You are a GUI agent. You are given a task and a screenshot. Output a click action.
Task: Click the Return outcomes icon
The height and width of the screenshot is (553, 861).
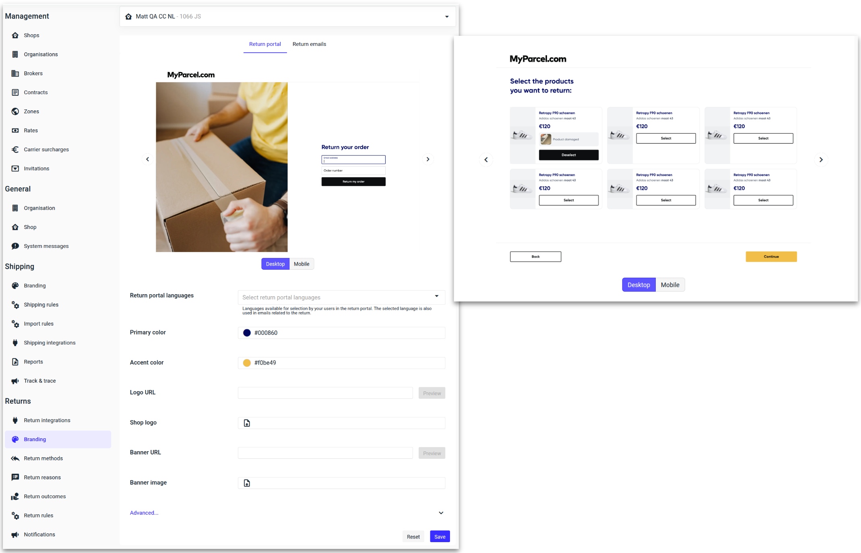coord(15,496)
